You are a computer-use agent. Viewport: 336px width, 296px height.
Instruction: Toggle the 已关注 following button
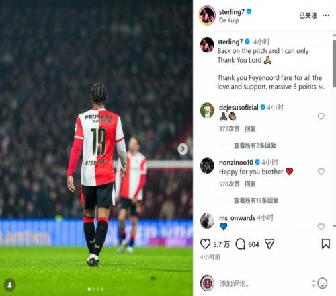308,15
